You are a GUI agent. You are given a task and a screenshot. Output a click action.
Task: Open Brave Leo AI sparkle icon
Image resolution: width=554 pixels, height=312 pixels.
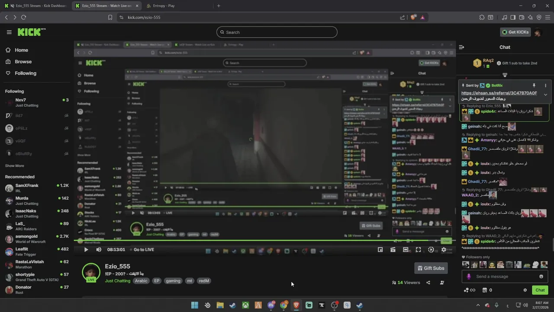[530, 17]
